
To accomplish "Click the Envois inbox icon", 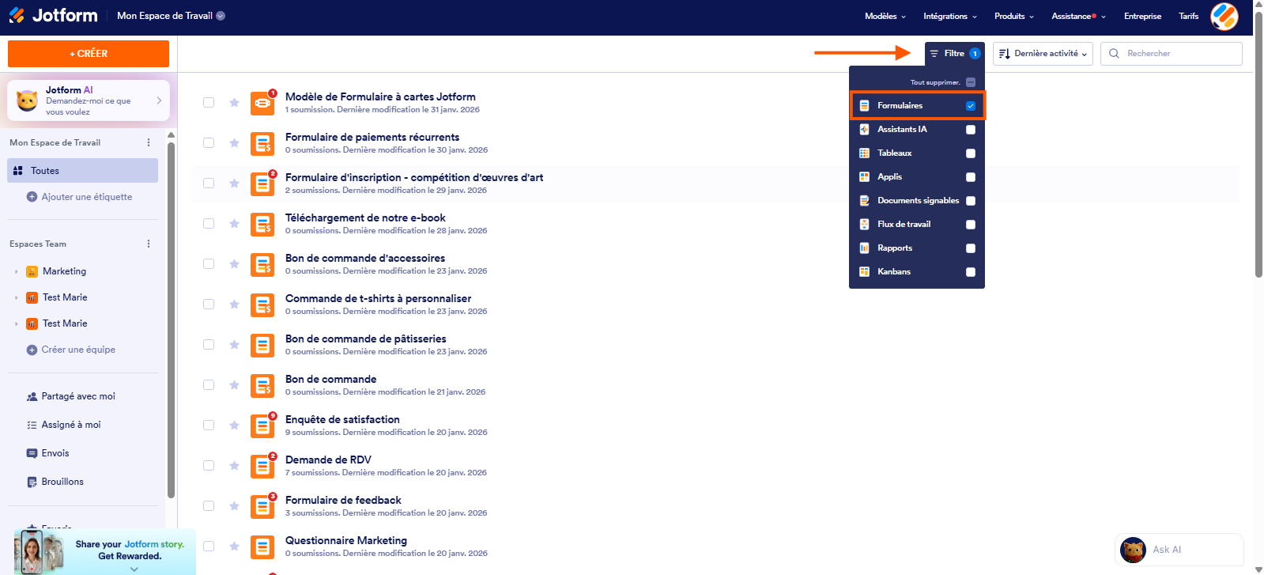I will [x=32, y=453].
